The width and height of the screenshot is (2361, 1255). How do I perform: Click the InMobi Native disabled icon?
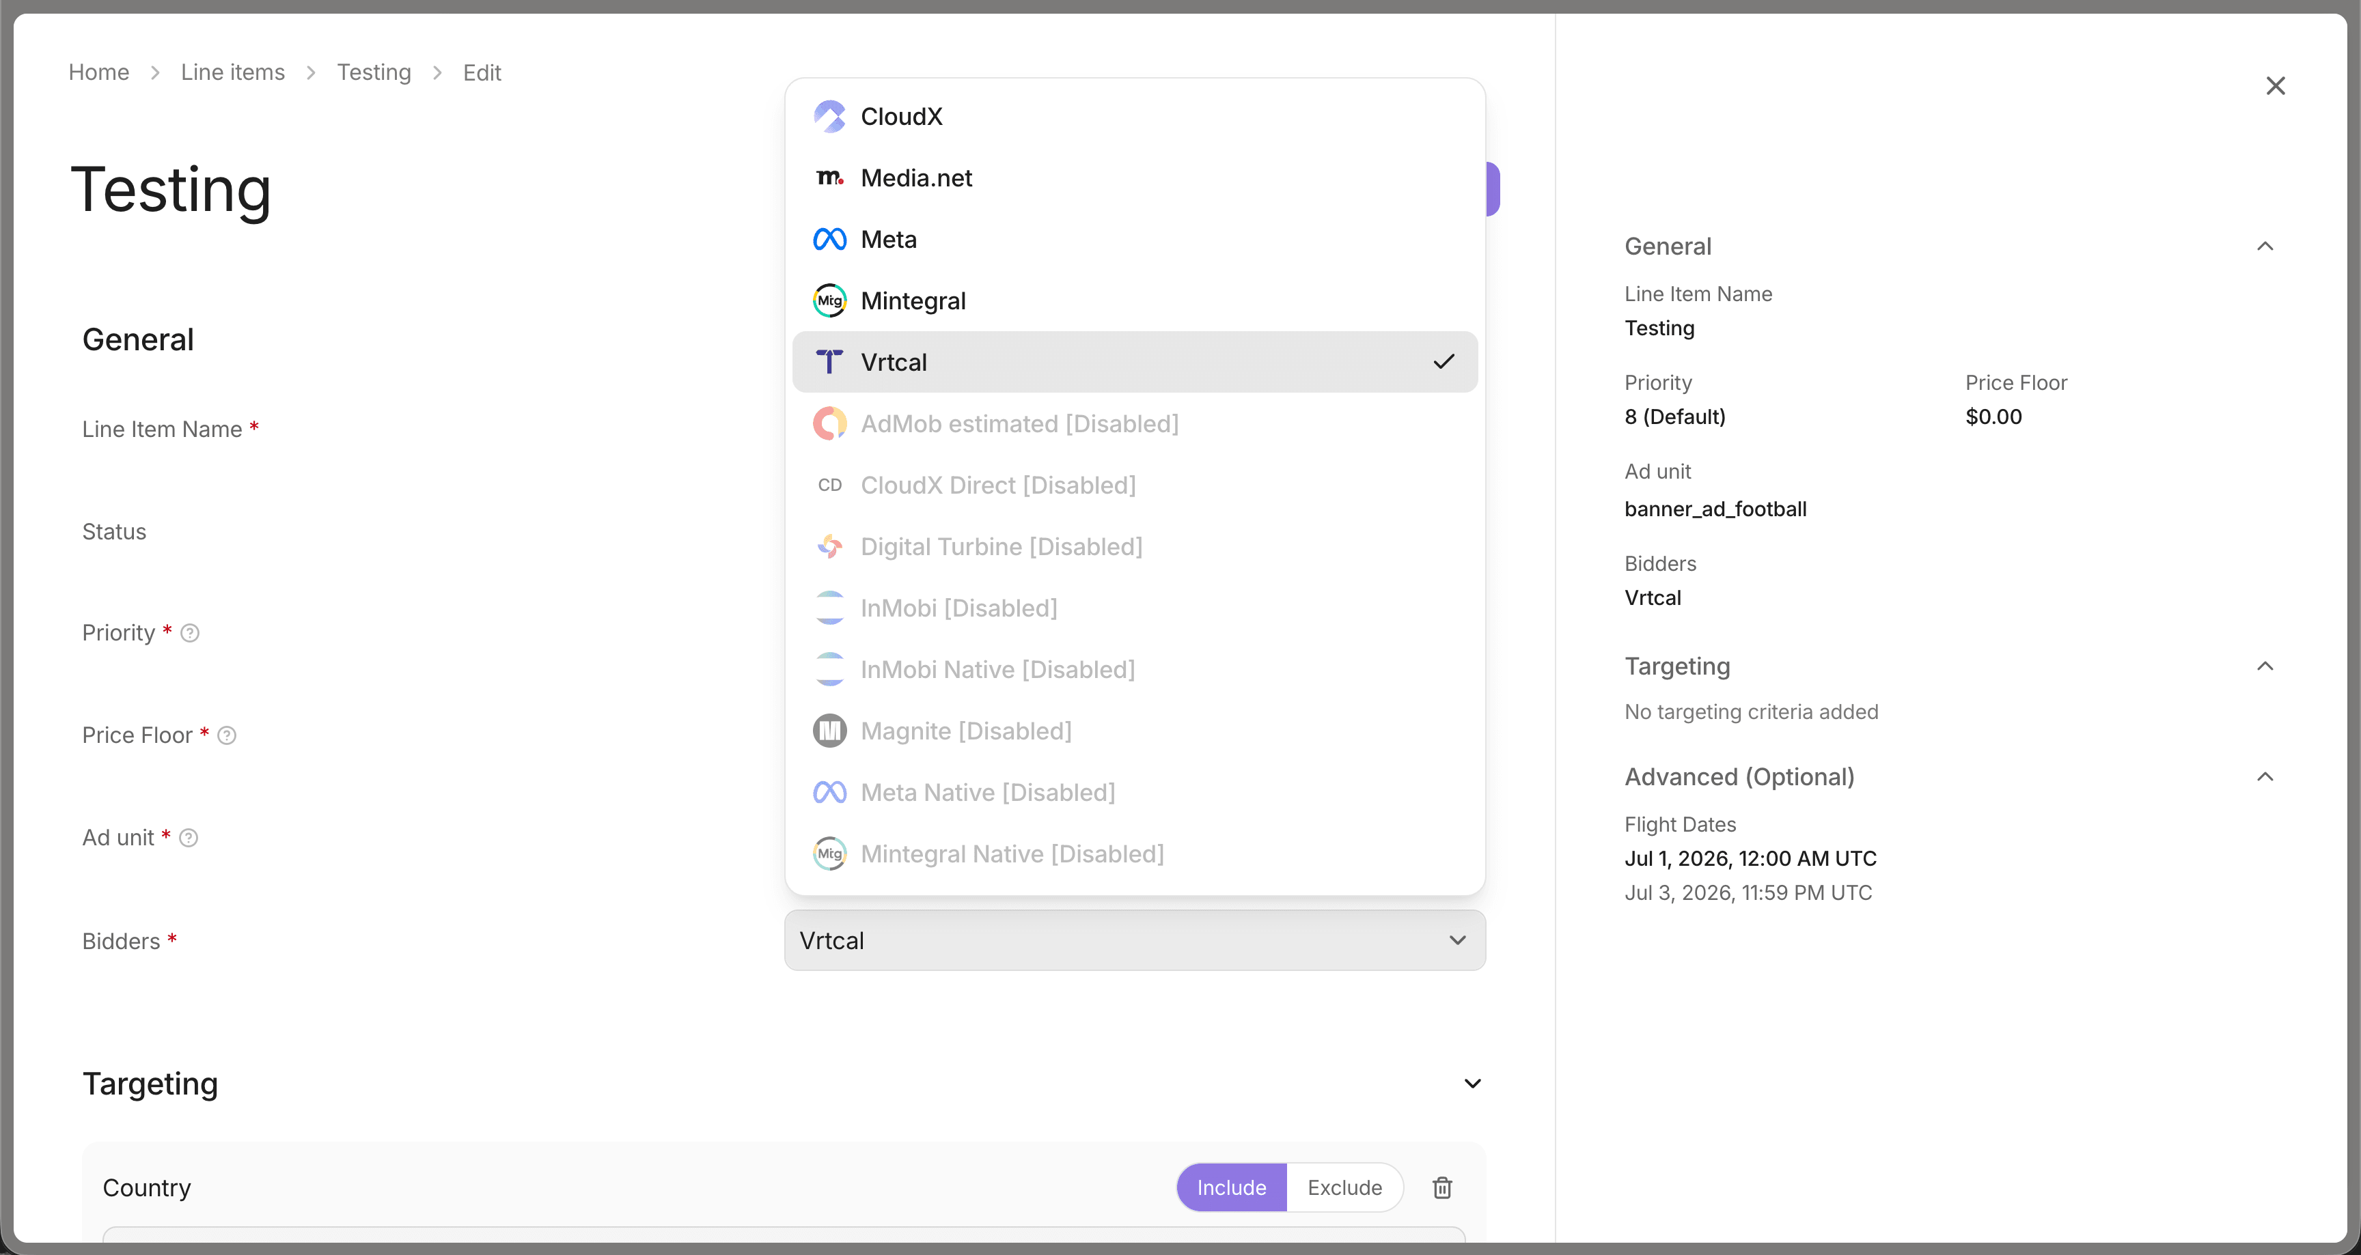[x=829, y=668]
